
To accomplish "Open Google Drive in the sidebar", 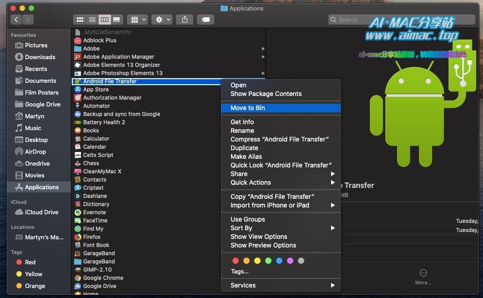I will [39, 105].
